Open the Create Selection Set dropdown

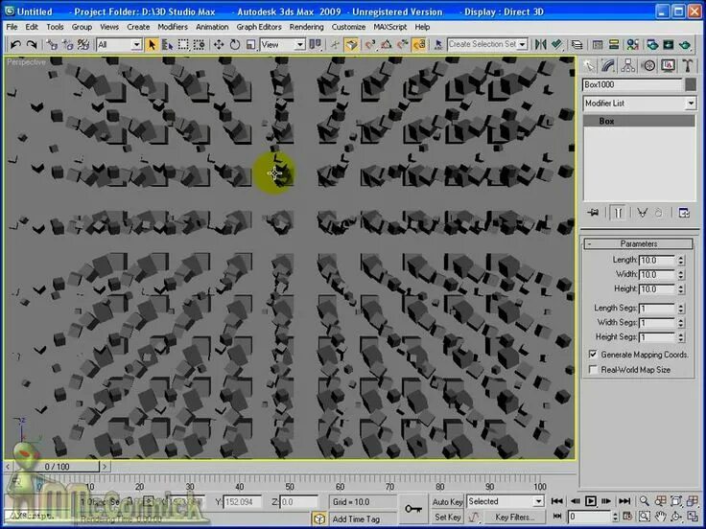487,44
